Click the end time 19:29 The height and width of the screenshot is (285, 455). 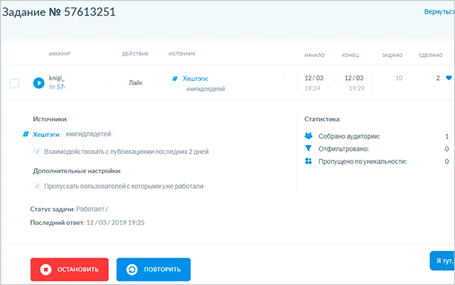tap(356, 88)
